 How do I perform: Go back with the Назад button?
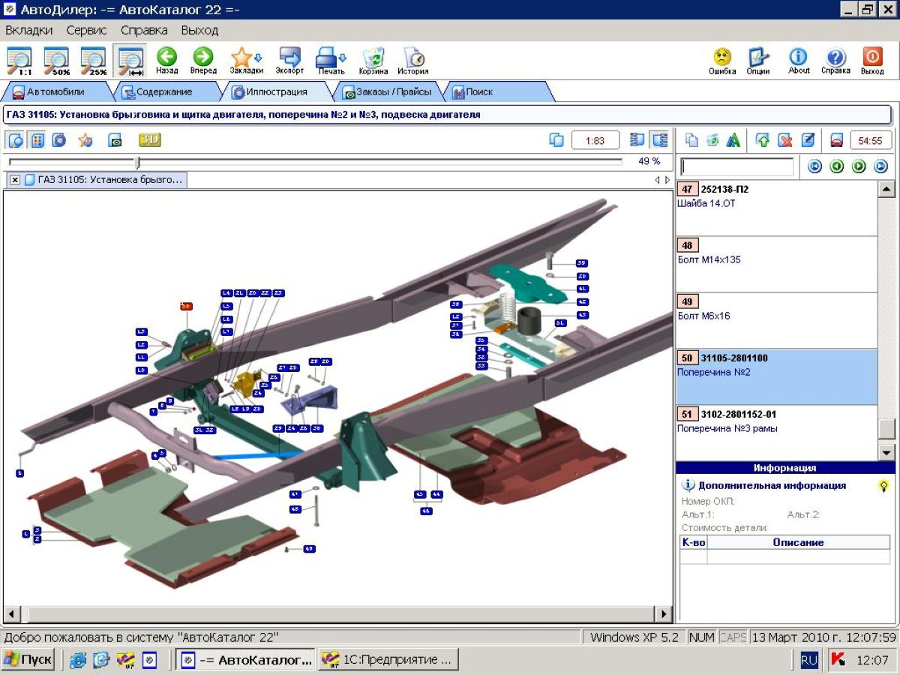(x=166, y=60)
